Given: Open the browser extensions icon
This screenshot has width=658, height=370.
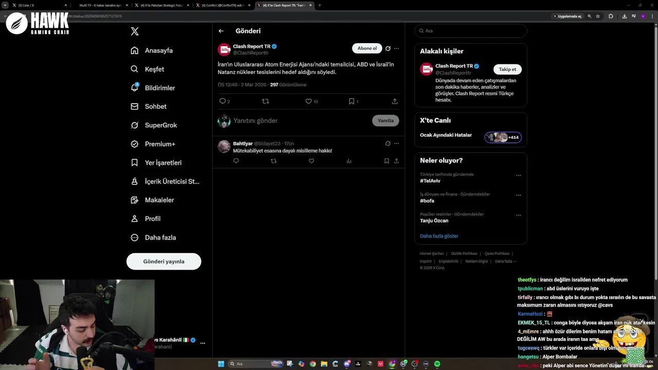Looking at the screenshot, I should (611, 16).
